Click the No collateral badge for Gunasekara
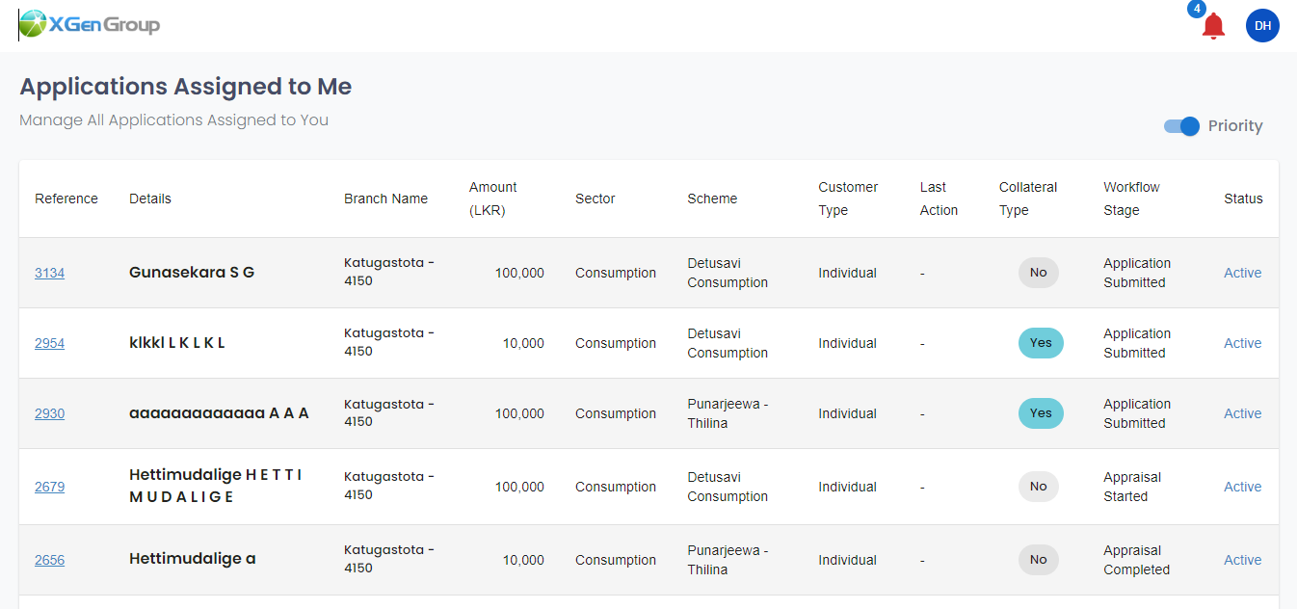1297x609 pixels. click(1038, 273)
